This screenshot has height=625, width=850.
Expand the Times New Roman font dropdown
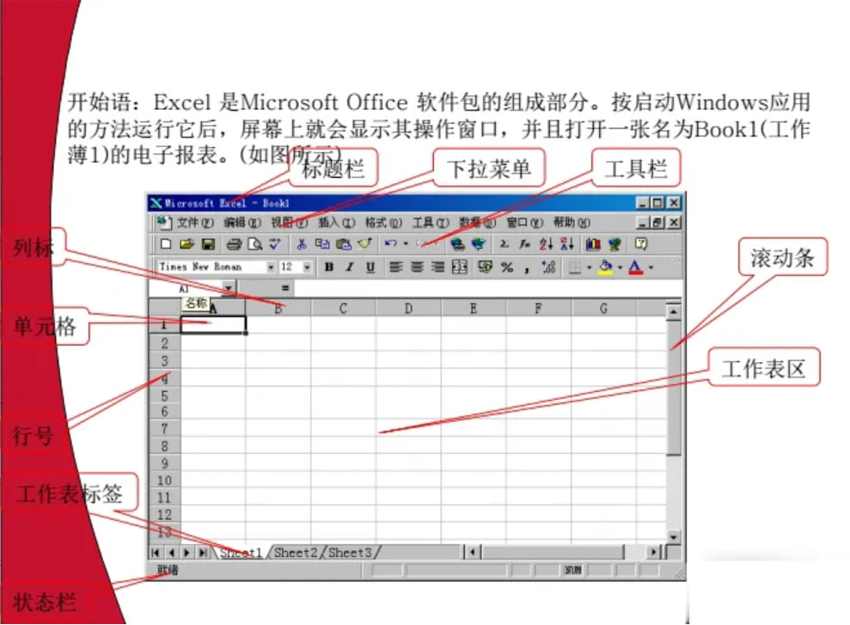[x=271, y=267]
